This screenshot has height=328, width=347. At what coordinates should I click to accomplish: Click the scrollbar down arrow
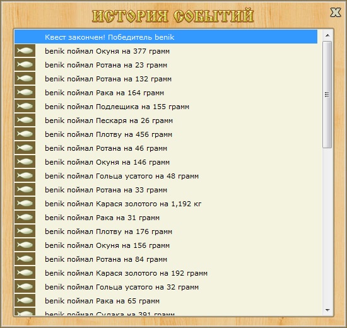point(327,310)
